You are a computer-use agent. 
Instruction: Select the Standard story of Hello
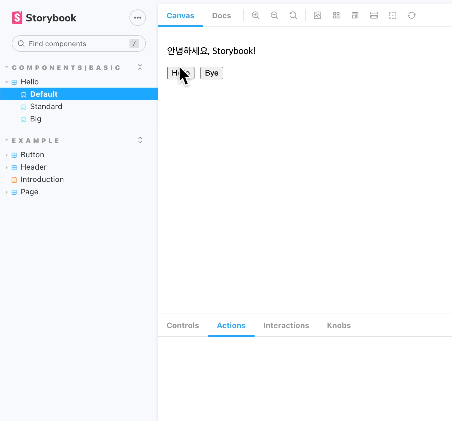pyautogui.click(x=46, y=106)
